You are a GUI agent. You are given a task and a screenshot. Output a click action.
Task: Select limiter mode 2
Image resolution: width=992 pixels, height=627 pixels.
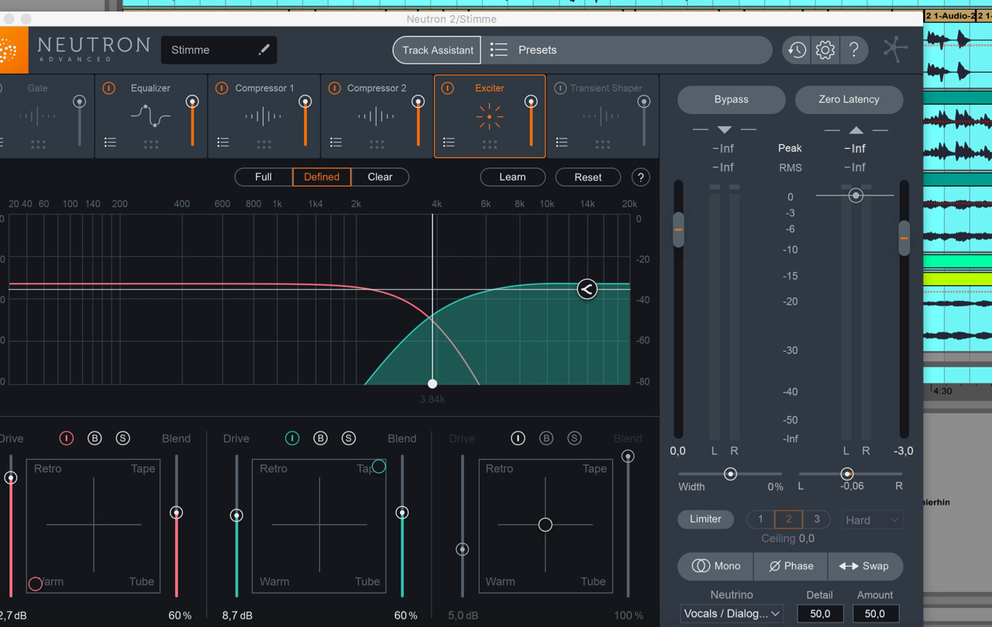788,519
